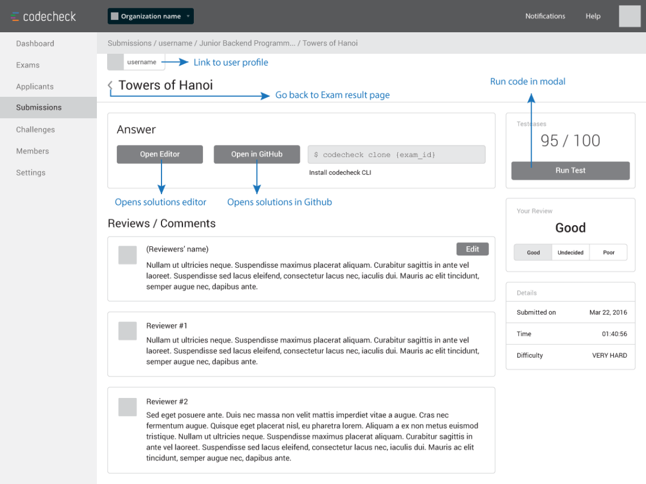The height and width of the screenshot is (484, 646).
Task: Open the Notifications menu
Action: (x=545, y=16)
